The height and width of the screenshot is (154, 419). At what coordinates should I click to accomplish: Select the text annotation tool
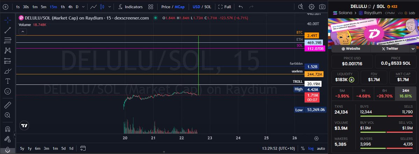tap(8, 81)
